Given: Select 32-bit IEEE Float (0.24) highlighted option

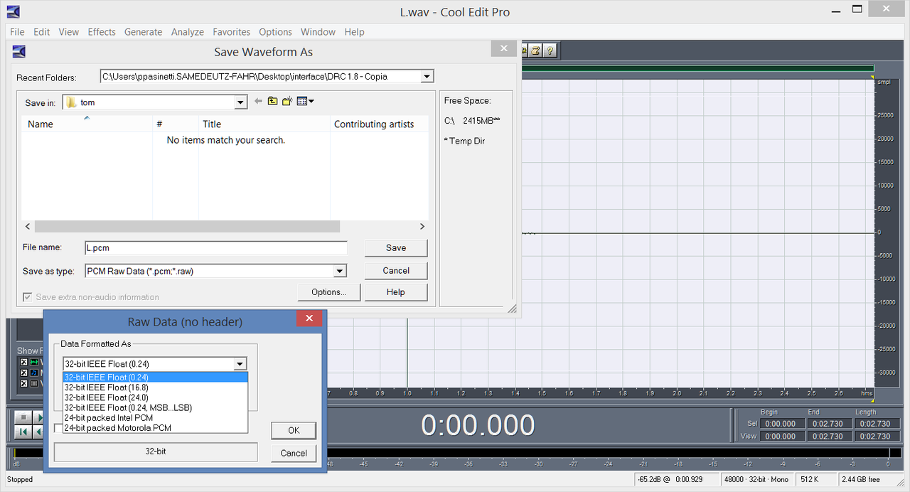Looking at the screenshot, I should point(155,378).
